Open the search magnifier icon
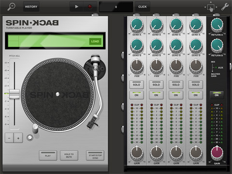This screenshot has height=174, width=232. (x=11, y=7)
